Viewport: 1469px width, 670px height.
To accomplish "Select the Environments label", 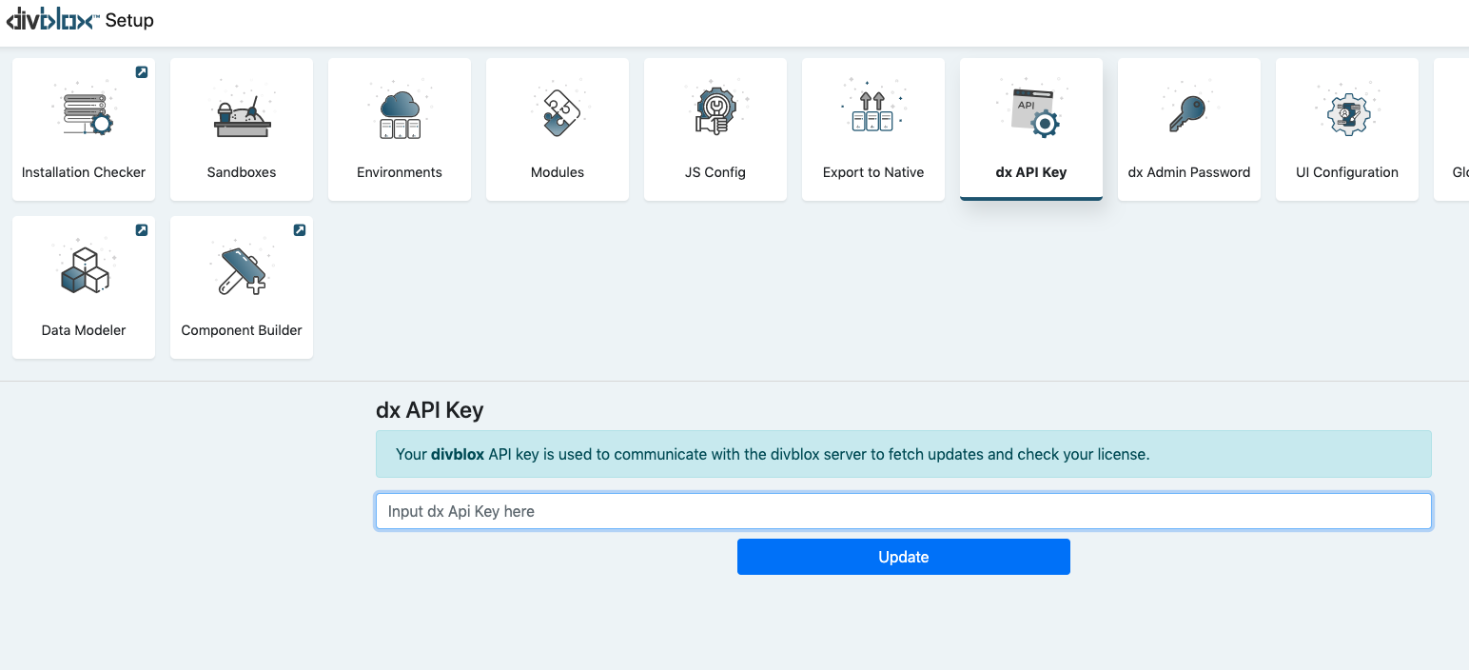I will click(x=400, y=172).
